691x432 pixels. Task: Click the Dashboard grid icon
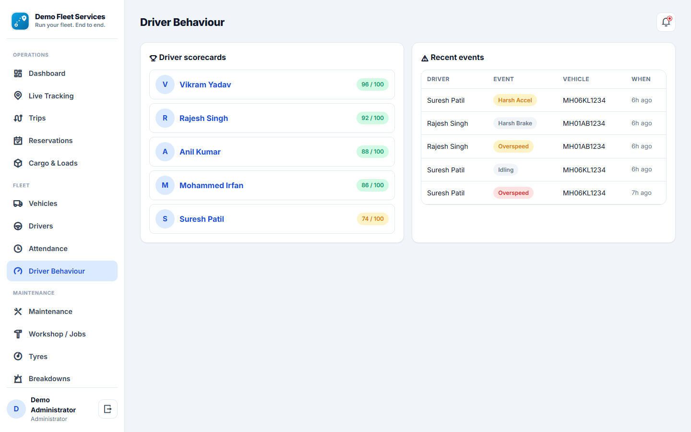[18, 73]
